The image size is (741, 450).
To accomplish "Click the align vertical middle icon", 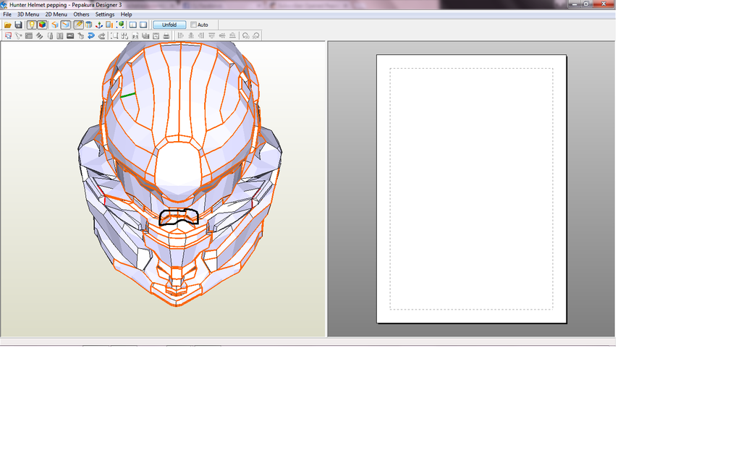I will 222,36.
